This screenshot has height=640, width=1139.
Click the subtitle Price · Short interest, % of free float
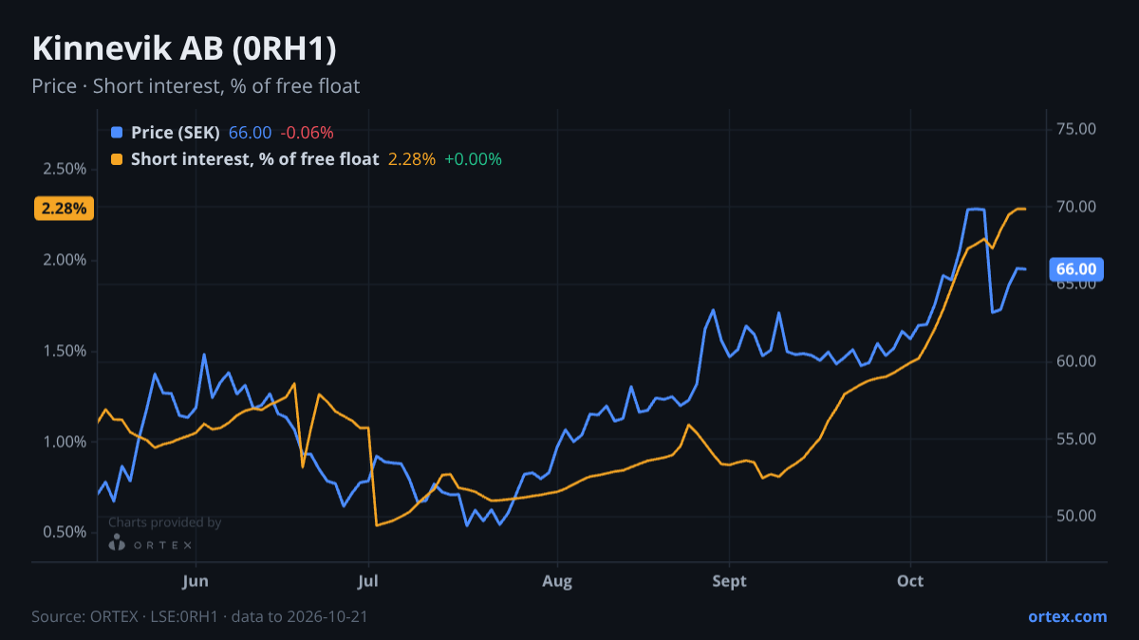click(x=196, y=86)
